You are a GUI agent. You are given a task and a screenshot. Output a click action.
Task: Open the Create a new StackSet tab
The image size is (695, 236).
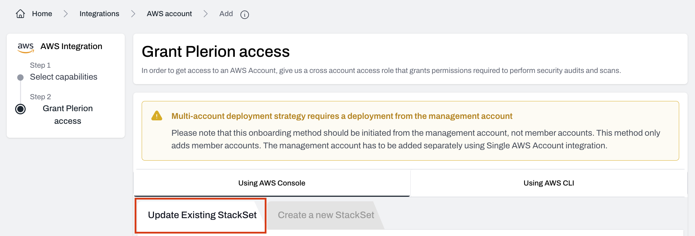(x=326, y=215)
